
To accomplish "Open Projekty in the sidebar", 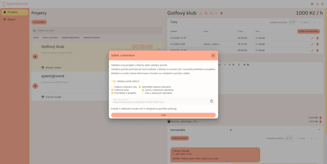I will tap(15, 12).
